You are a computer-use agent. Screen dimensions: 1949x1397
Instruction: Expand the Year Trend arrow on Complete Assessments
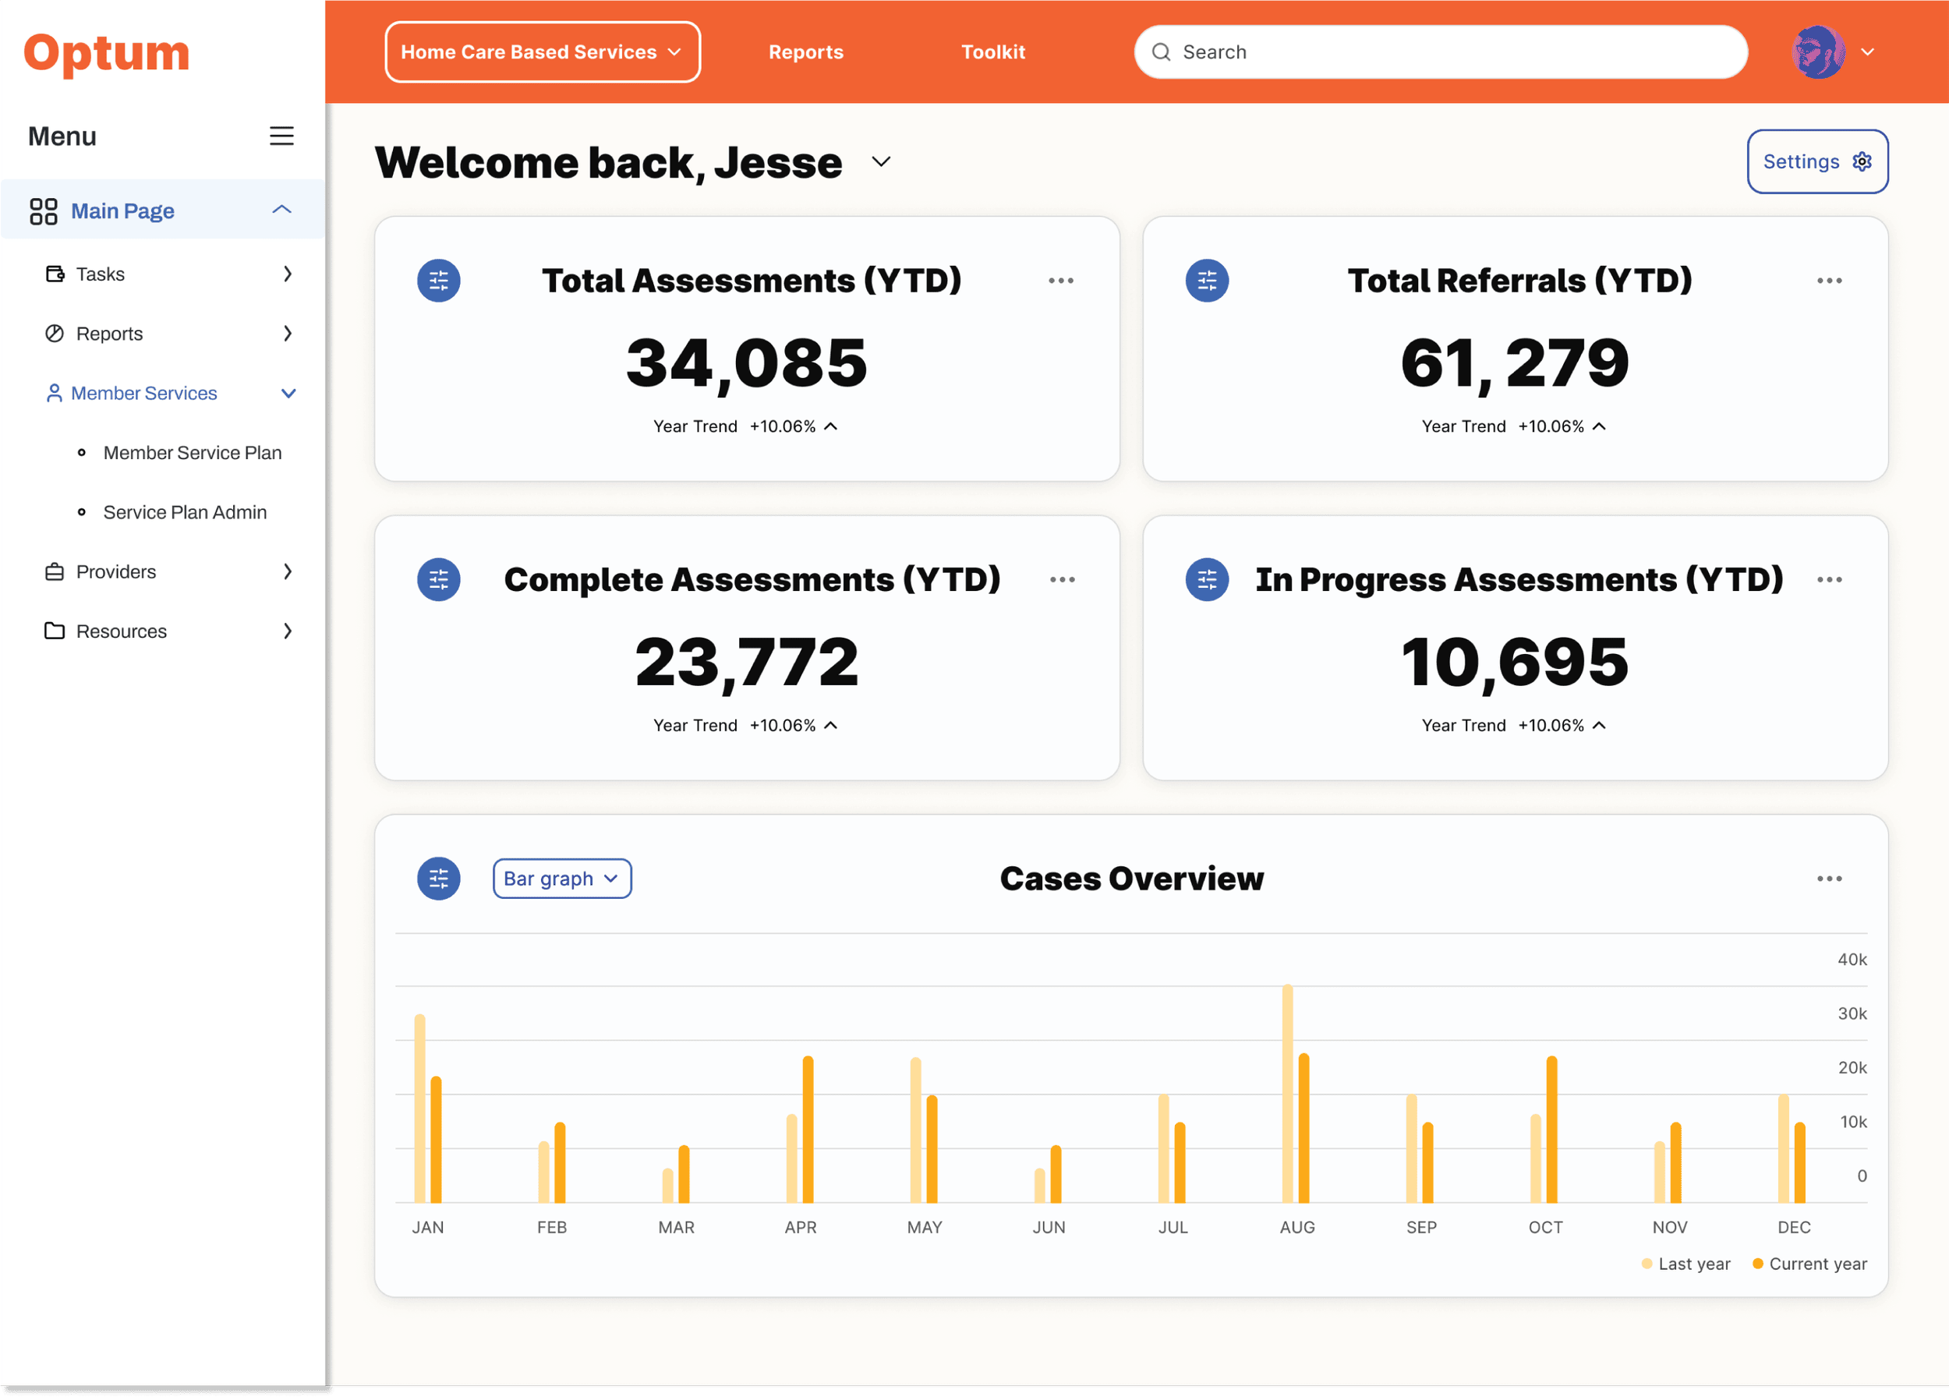[x=830, y=725]
